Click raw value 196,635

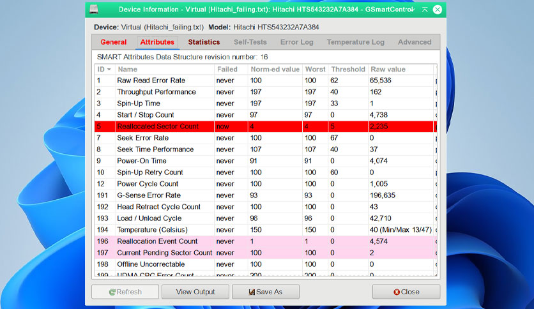383,195
